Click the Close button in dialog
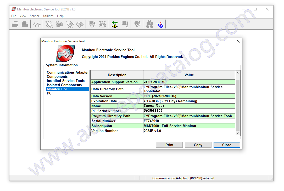The image size is (284, 191). (x=227, y=145)
